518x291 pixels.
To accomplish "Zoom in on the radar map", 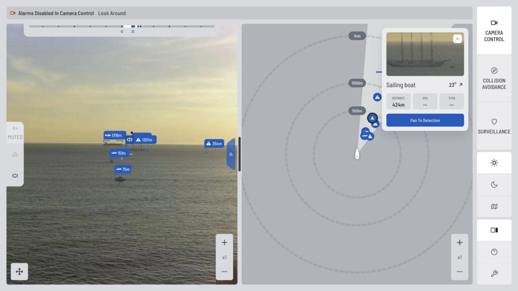I will pos(459,243).
